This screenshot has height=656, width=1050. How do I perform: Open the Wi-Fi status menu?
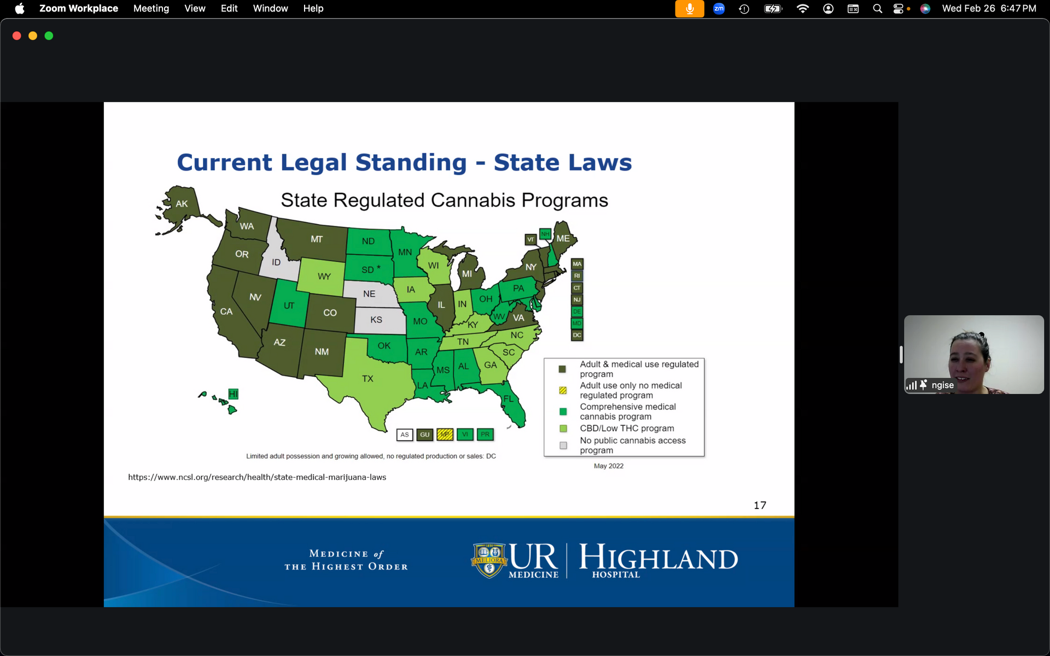802,9
